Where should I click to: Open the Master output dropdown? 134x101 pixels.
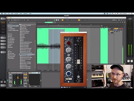111,33
